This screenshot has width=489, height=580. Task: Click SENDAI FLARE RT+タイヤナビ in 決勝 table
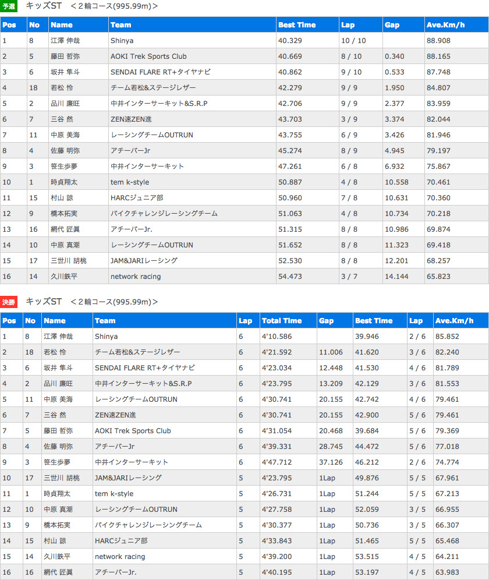click(144, 368)
